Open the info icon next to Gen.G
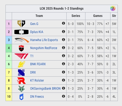The height and width of the screenshot is (106, 122). (63, 23)
